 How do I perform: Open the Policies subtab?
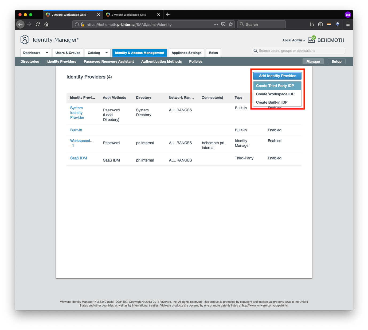tap(196, 61)
